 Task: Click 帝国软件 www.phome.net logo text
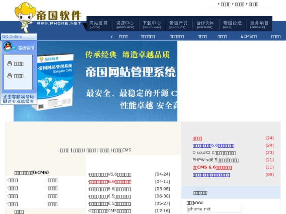pyautogui.click(x=59, y=18)
